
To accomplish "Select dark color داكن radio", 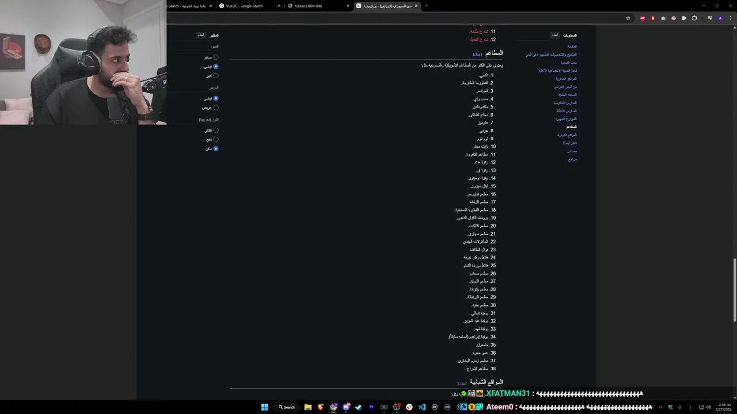I will (x=215, y=149).
